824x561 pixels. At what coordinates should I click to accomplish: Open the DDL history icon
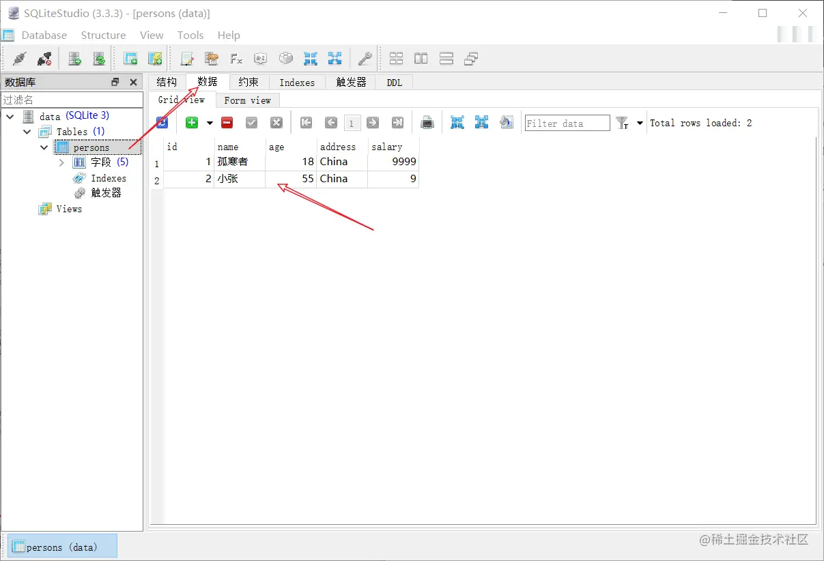(211, 59)
